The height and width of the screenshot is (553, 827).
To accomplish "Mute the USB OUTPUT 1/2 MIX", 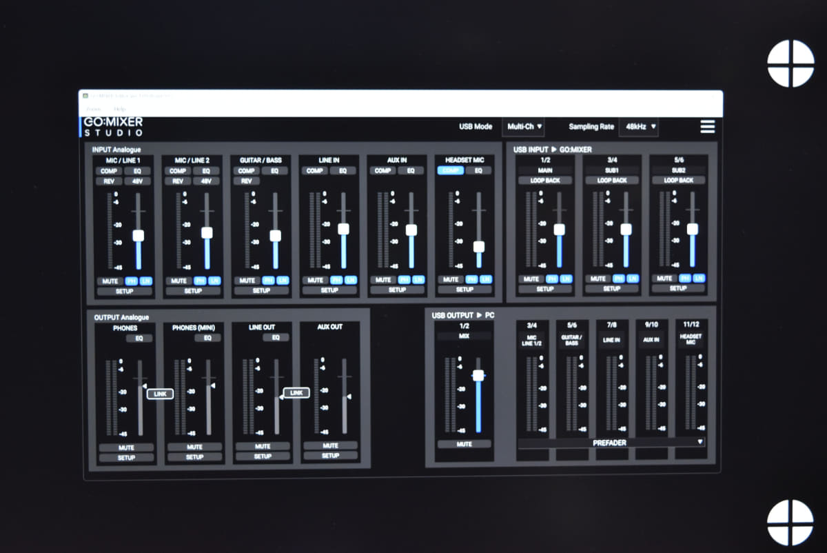I will (x=464, y=444).
